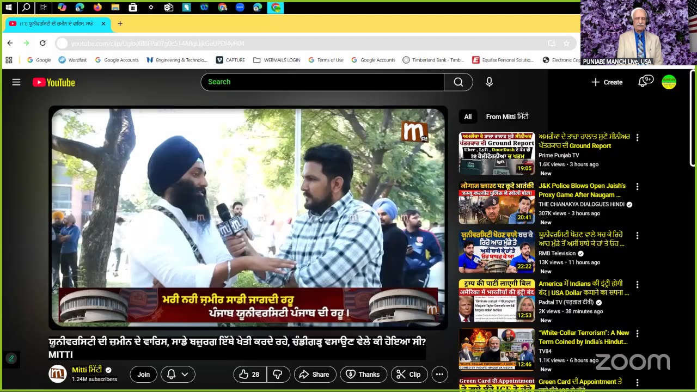Open a new browser tab
The image size is (697, 392).
(x=120, y=24)
